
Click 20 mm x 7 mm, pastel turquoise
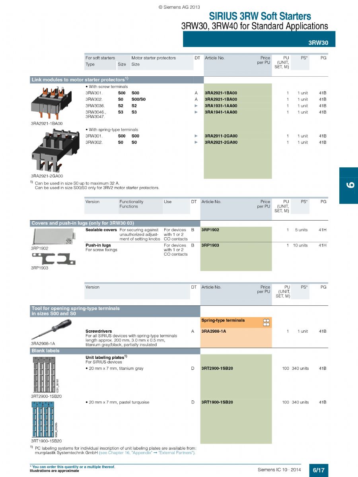(x=117, y=402)
